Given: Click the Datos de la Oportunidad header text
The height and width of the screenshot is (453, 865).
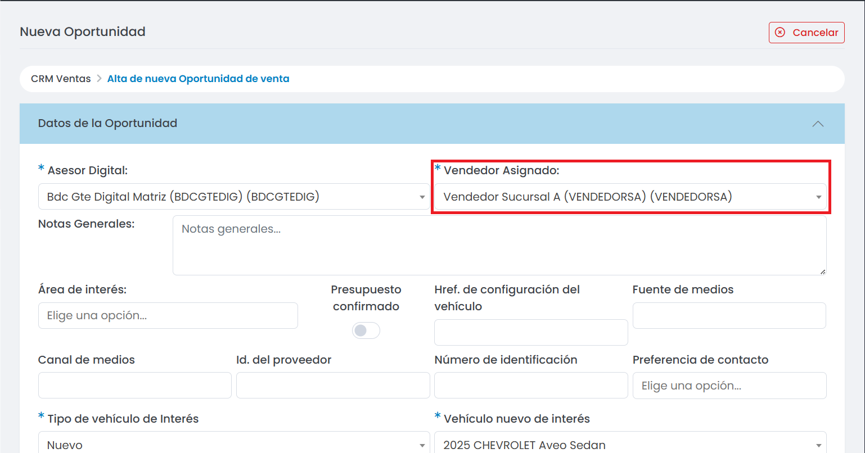Looking at the screenshot, I should click(x=107, y=123).
